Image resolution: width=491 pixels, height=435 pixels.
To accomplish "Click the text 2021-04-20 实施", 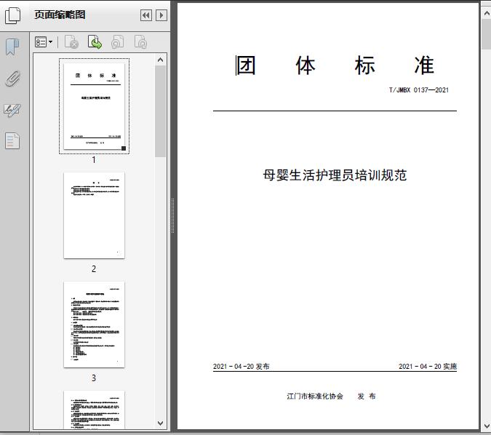I will [428, 367].
